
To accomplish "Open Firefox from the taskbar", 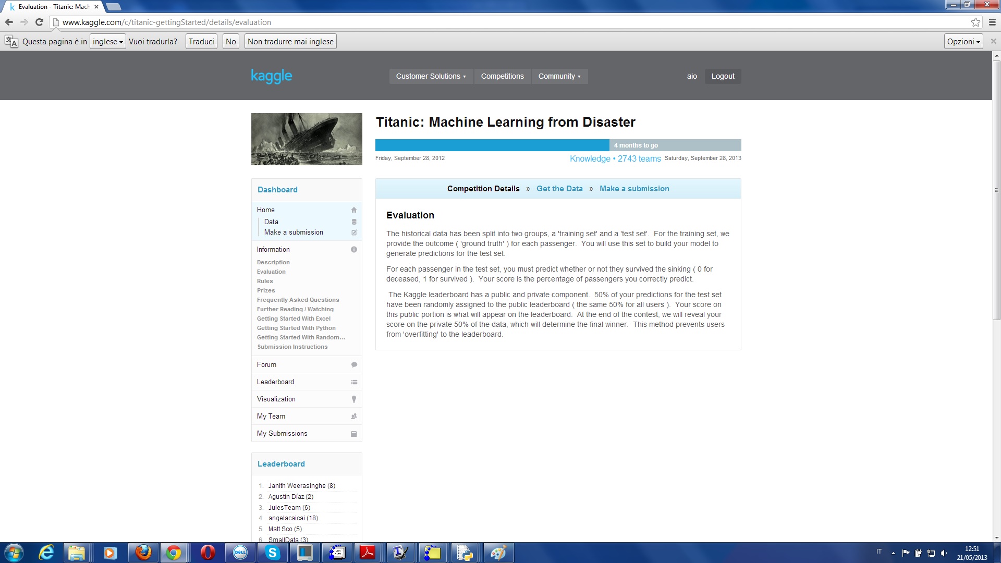I will coord(143,553).
